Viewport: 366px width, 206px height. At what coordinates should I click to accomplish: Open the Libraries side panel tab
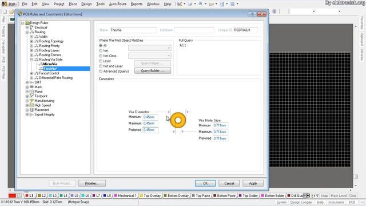[362, 54]
